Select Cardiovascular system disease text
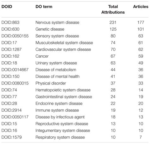The height and width of the screenshot is (144, 150). pyautogui.click(x=63, y=49)
